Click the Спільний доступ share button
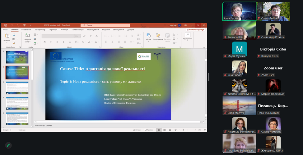 (196, 30)
